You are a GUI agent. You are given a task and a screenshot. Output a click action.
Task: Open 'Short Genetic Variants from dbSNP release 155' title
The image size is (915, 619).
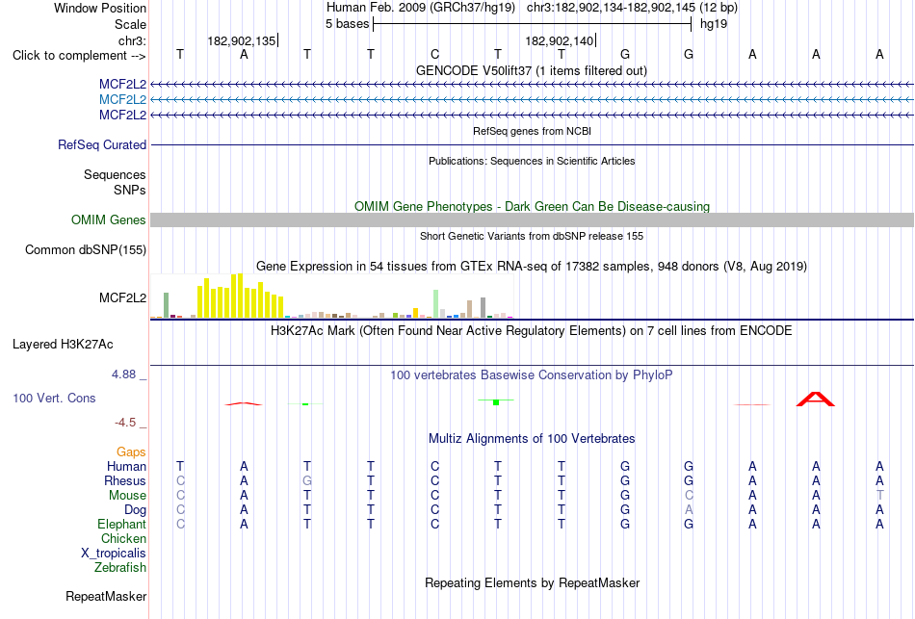pyautogui.click(x=532, y=236)
